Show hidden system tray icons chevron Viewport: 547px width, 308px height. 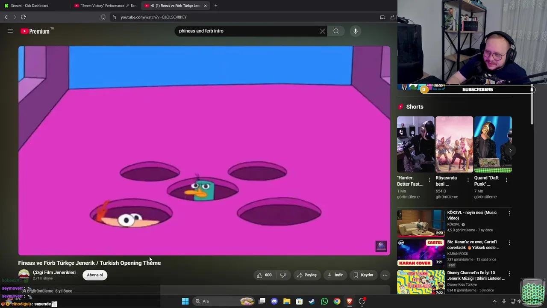pyautogui.click(x=495, y=301)
